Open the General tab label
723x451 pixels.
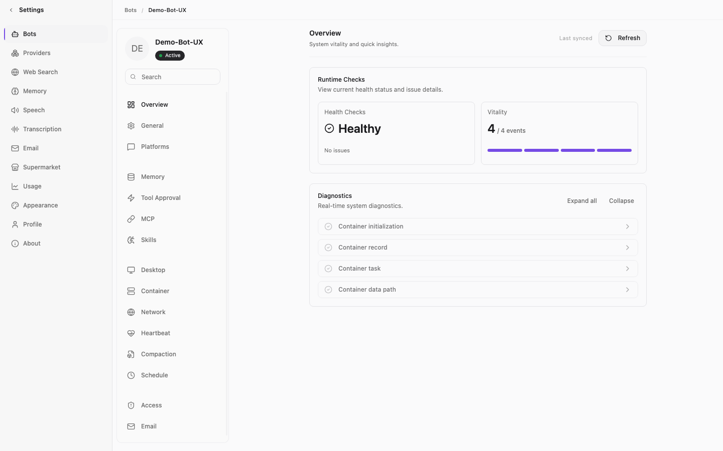152,126
